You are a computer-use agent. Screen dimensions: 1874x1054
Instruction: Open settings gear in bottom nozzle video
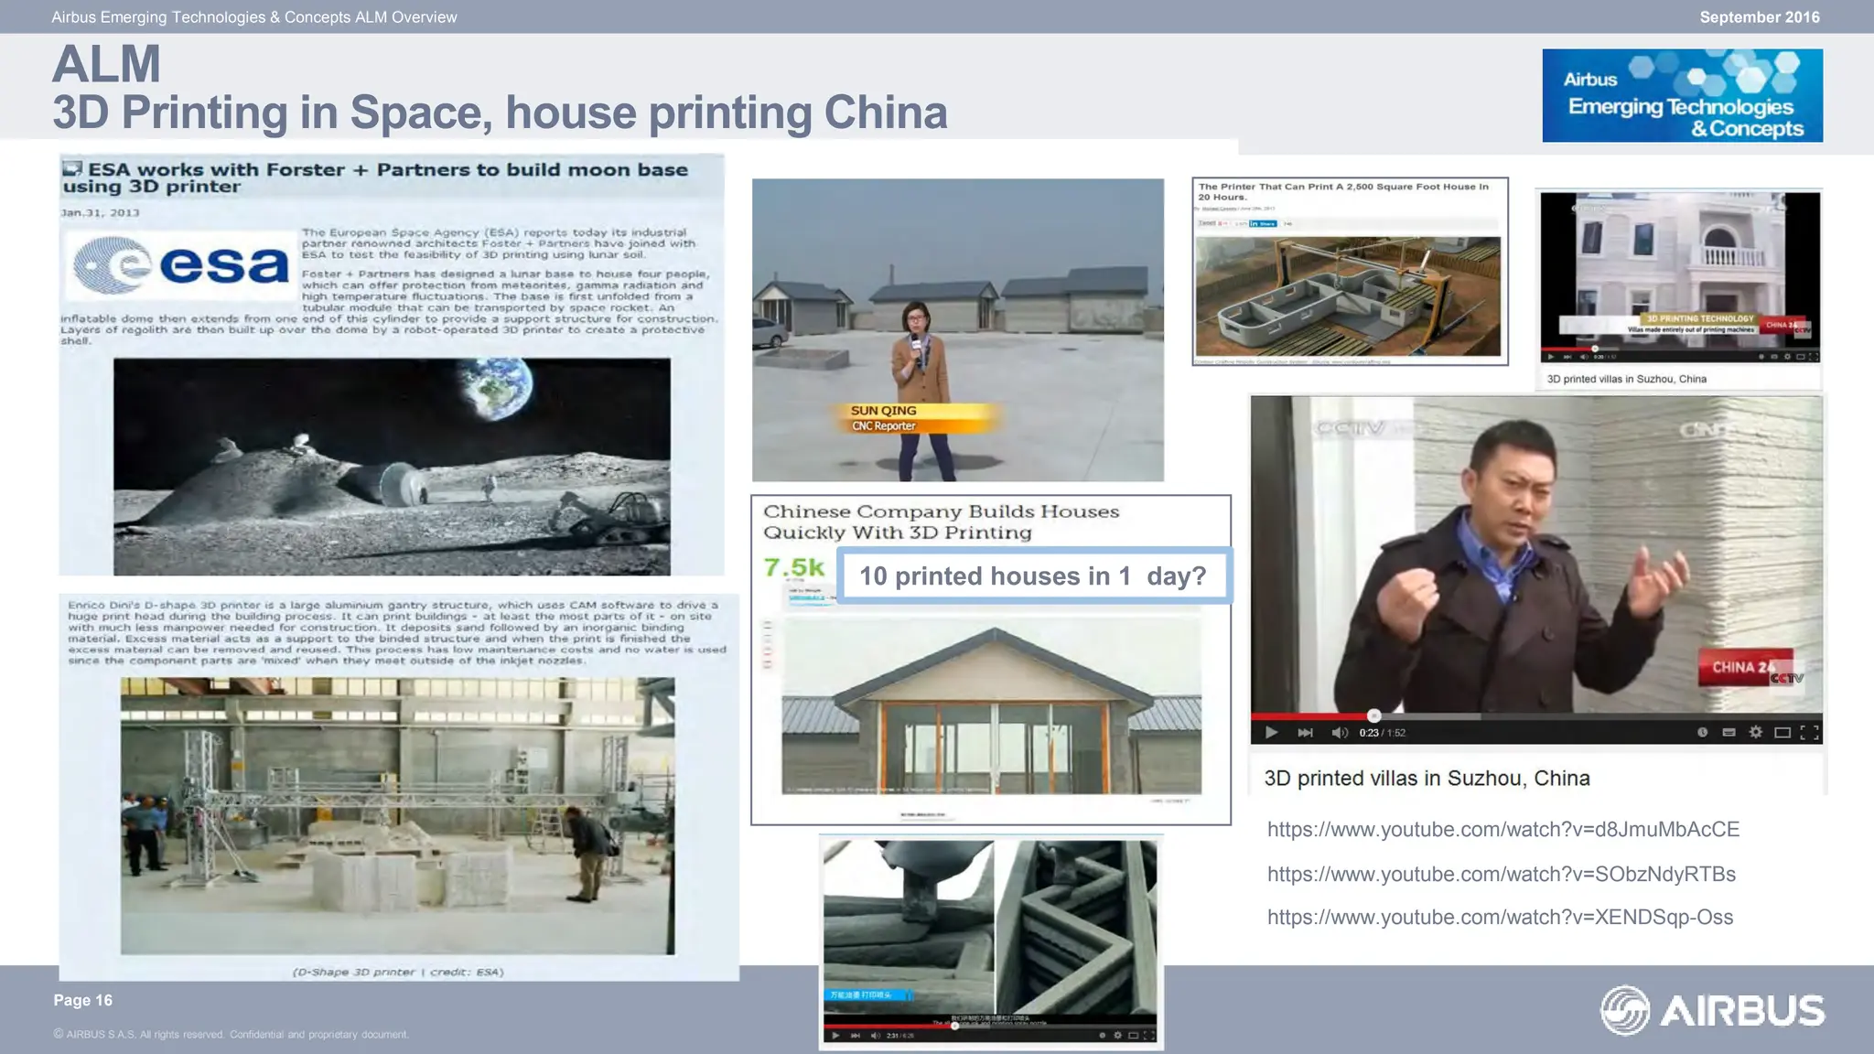(1117, 1036)
